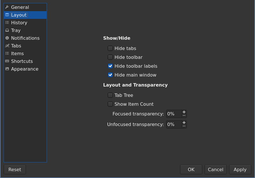Click the wrench icon beside General

(x=7, y=7)
